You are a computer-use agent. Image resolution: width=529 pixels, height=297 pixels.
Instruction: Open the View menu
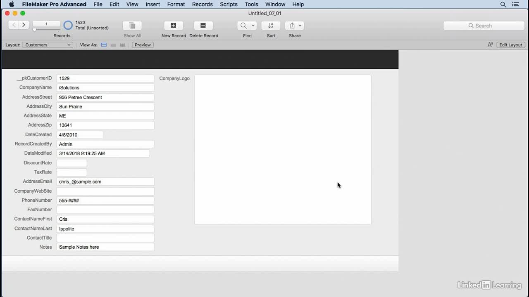pos(132,4)
